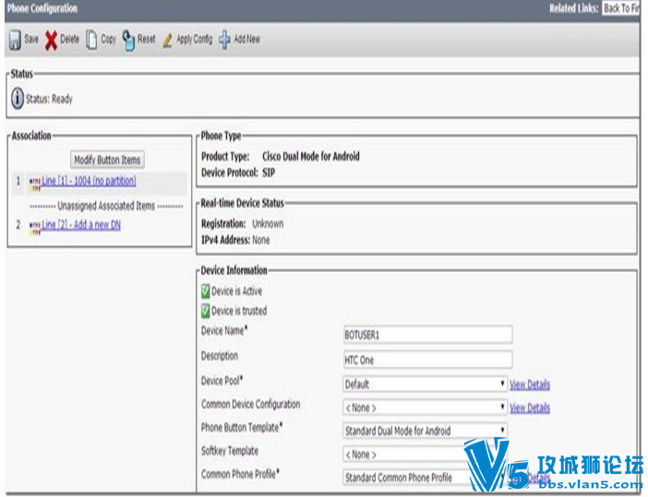Image resolution: width=648 pixels, height=497 pixels.
Task: Click the Add New plus icon
Action: click(x=224, y=40)
